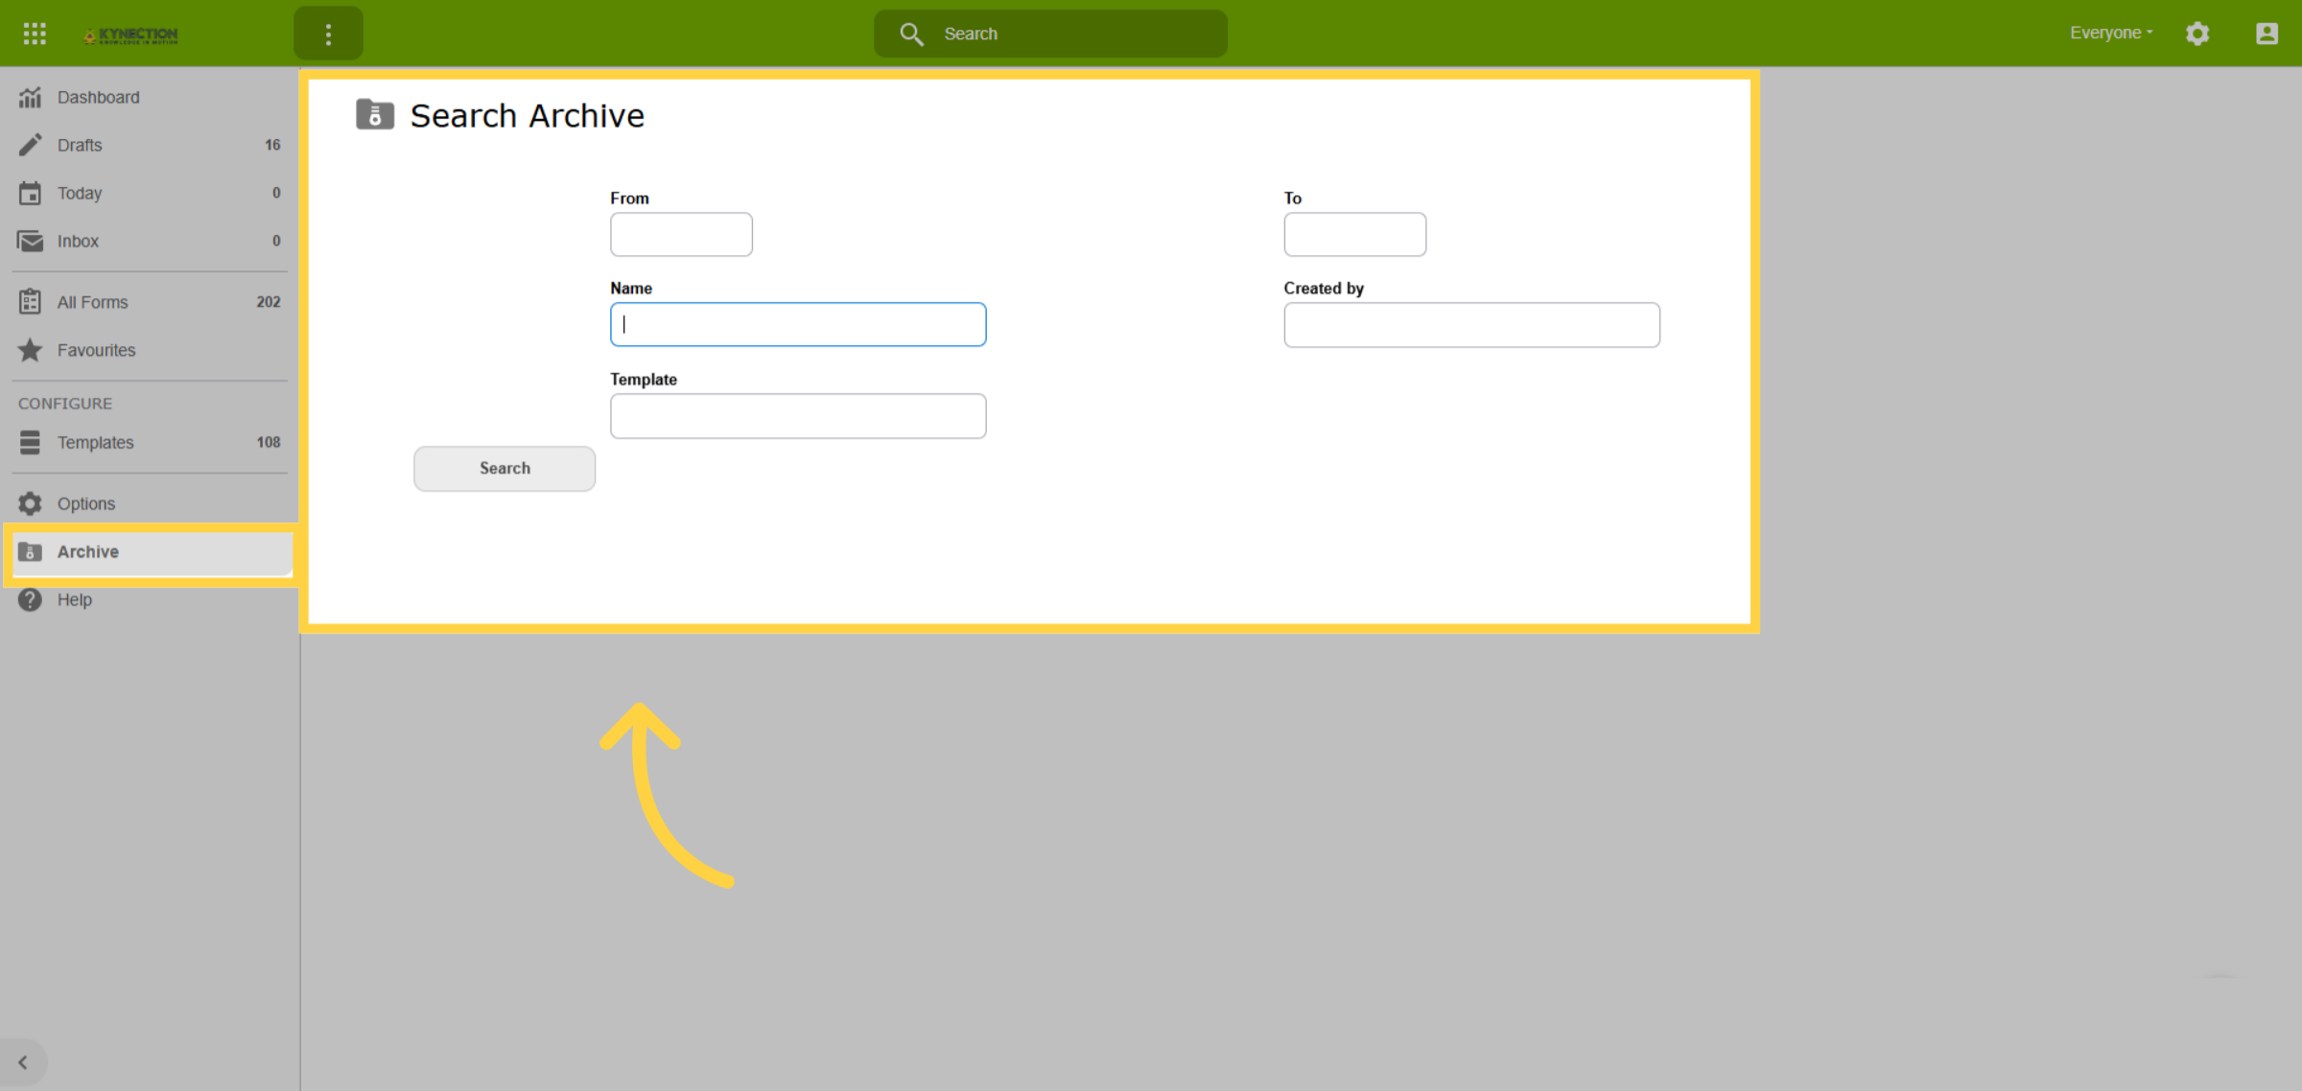The height and width of the screenshot is (1091, 2302).
Task: Collapse the sidebar with chevron arrow
Action: pos(23,1062)
